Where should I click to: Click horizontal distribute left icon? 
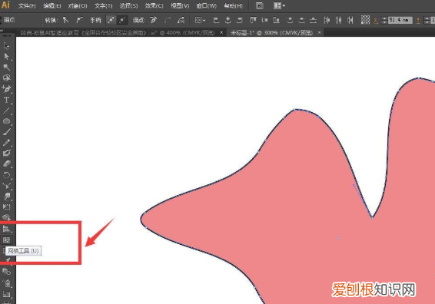(x=327, y=20)
